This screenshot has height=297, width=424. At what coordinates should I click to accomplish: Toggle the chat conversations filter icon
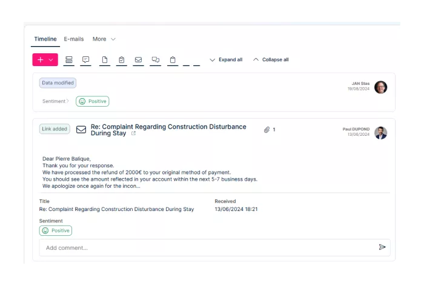156,59
